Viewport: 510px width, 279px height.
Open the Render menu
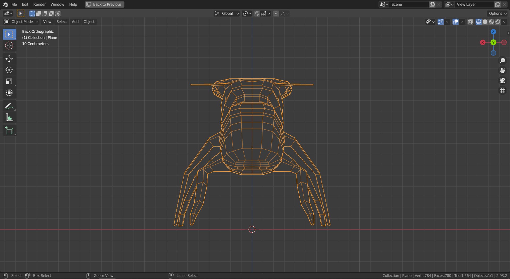(39, 4)
